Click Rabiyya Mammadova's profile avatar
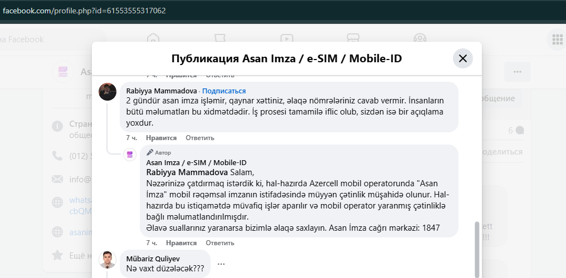The width and height of the screenshot is (566, 278). (108, 92)
